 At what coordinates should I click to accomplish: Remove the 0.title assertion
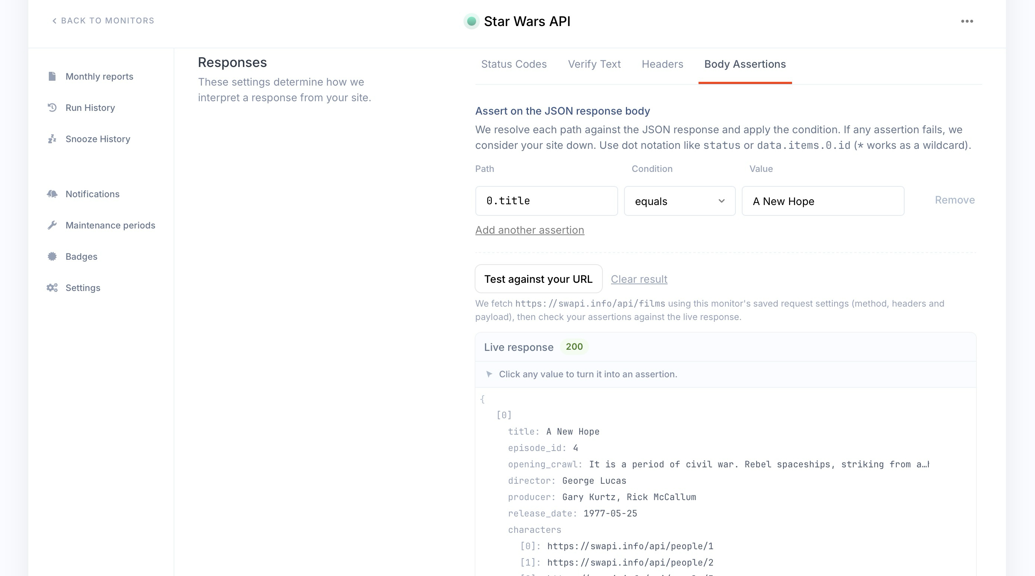pos(955,200)
